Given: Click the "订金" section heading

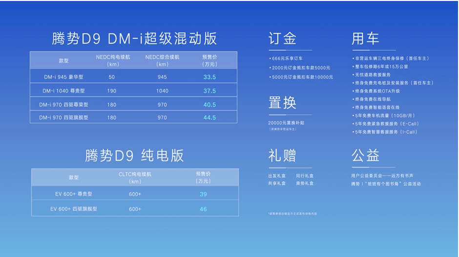Looking at the screenshot, I should coord(282,38).
